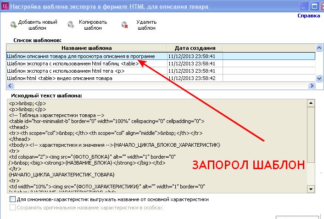Screen dimensions: 324x219
Task: Maximize the template settings window
Action: pyautogui.click(x=314, y=6)
